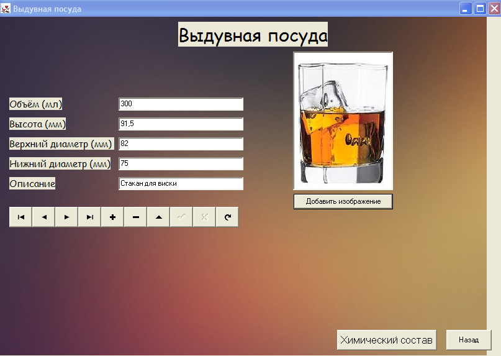501x356 pixels.
Task: Focus the Объём field containing 300
Action: [x=181, y=104]
